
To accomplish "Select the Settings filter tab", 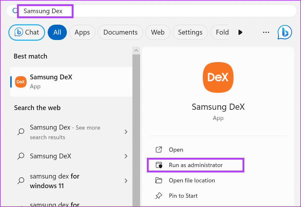I will 190,32.
